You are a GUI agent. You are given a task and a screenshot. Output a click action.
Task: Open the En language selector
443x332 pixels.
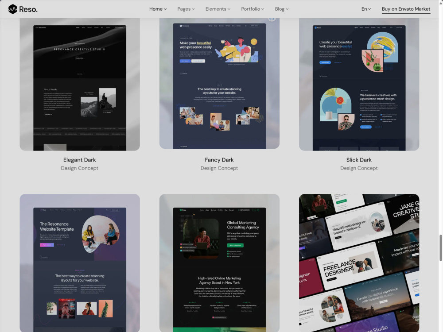pos(366,9)
